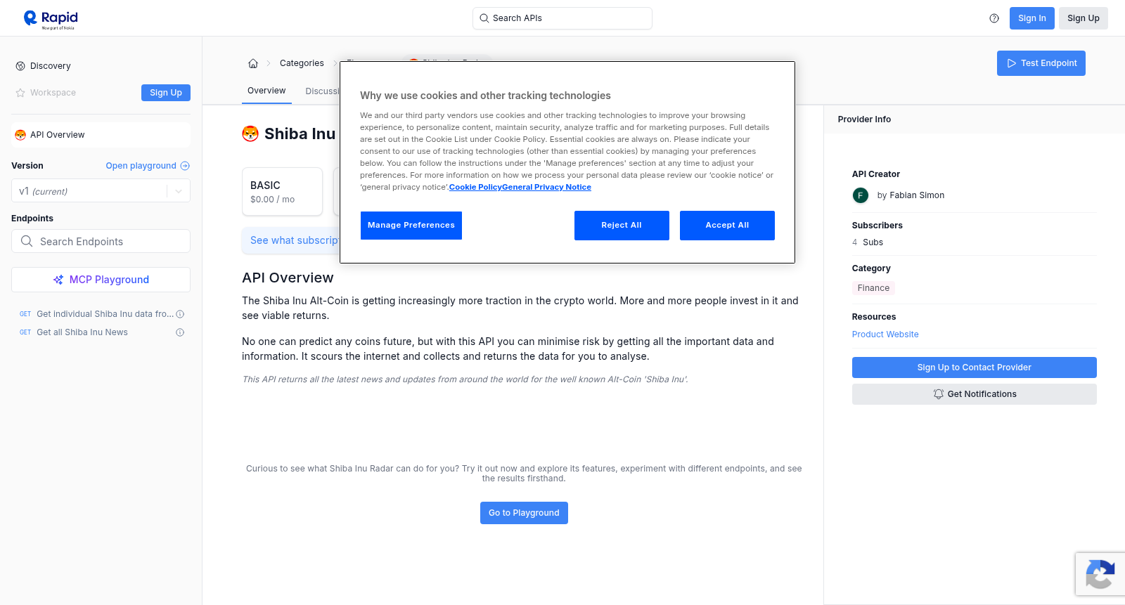Click the Shiba Inu logo next to title

[250, 134]
